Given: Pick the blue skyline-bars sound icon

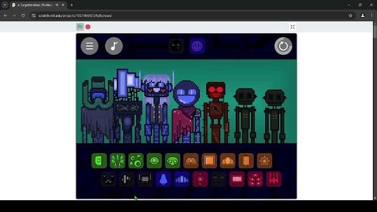Looking at the screenshot, I should pyautogui.click(x=182, y=179).
